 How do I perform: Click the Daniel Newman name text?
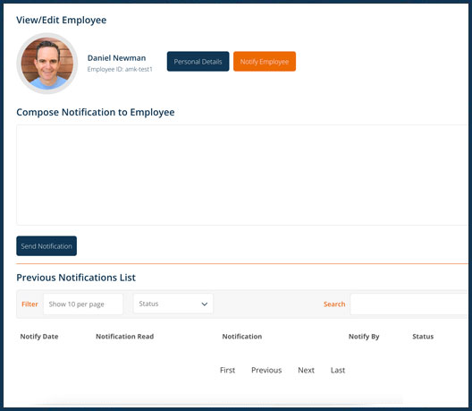pyautogui.click(x=116, y=58)
